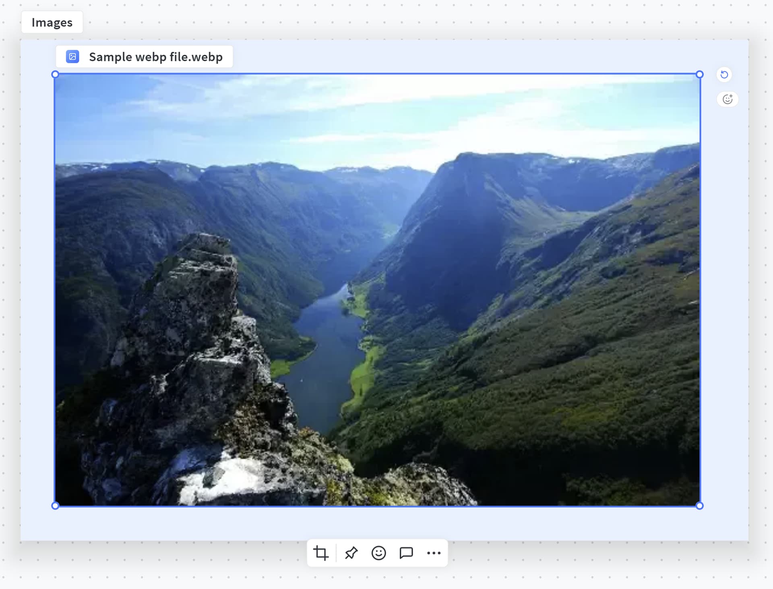Screen dimensions: 773x589
Task: Open the three-dots more options menu
Action: (x=434, y=553)
